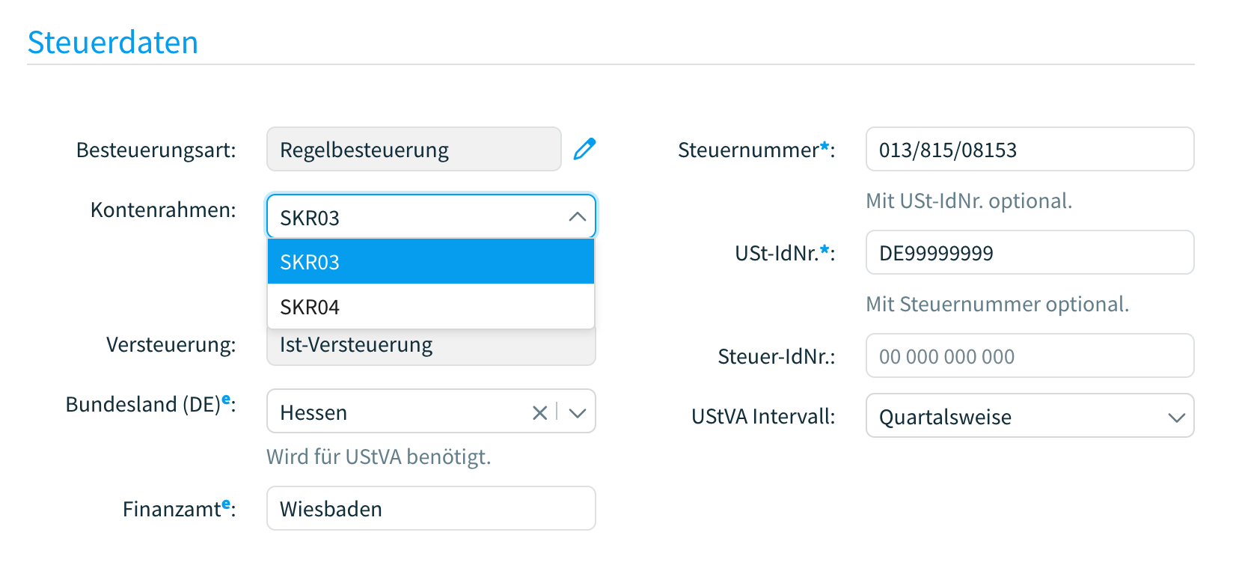Image resolution: width=1236 pixels, height=568 pixels.
Task: Click the Versteuerung label
Action: pyautogui.click(x=171, y=344)
